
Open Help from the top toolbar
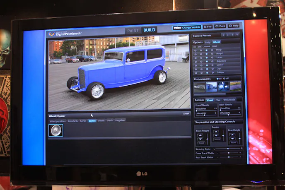[234, 26]
